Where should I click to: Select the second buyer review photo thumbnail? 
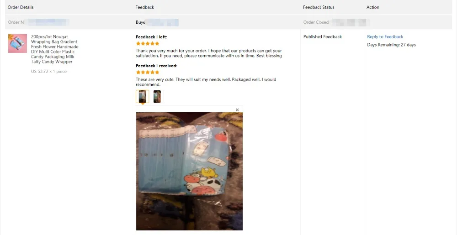point(157,96)
